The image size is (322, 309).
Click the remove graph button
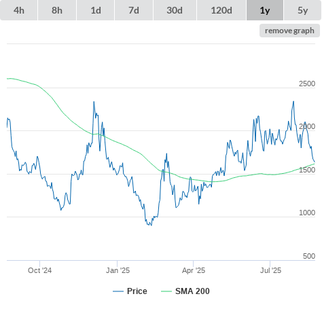289,31
